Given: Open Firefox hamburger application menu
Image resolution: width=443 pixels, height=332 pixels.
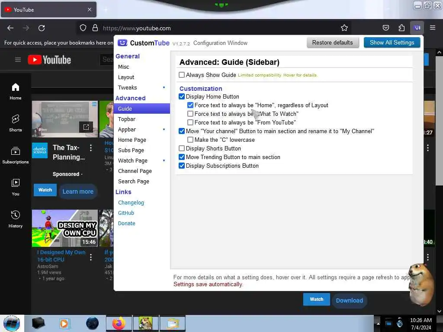Looking at the screenshot, I should pos(433,28).
